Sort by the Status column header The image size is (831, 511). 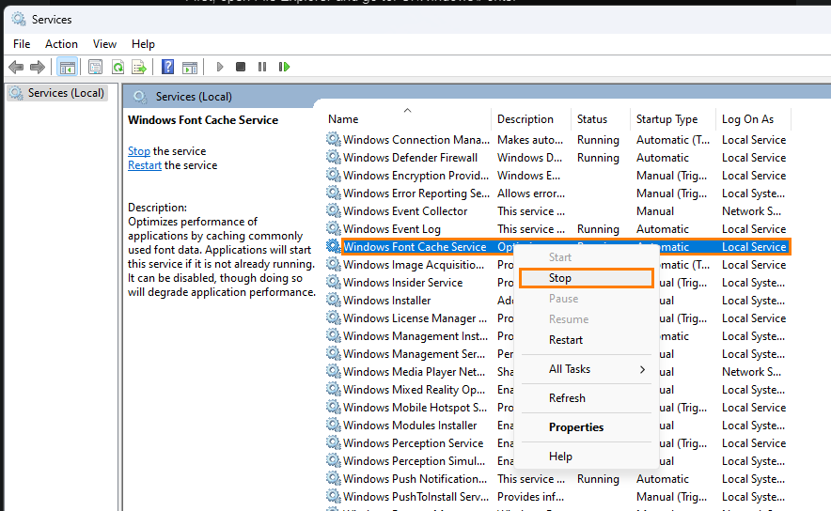(592, 119)
